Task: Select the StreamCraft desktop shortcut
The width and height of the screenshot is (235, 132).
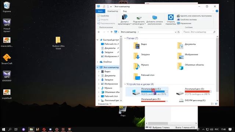Action: (7, 59)
